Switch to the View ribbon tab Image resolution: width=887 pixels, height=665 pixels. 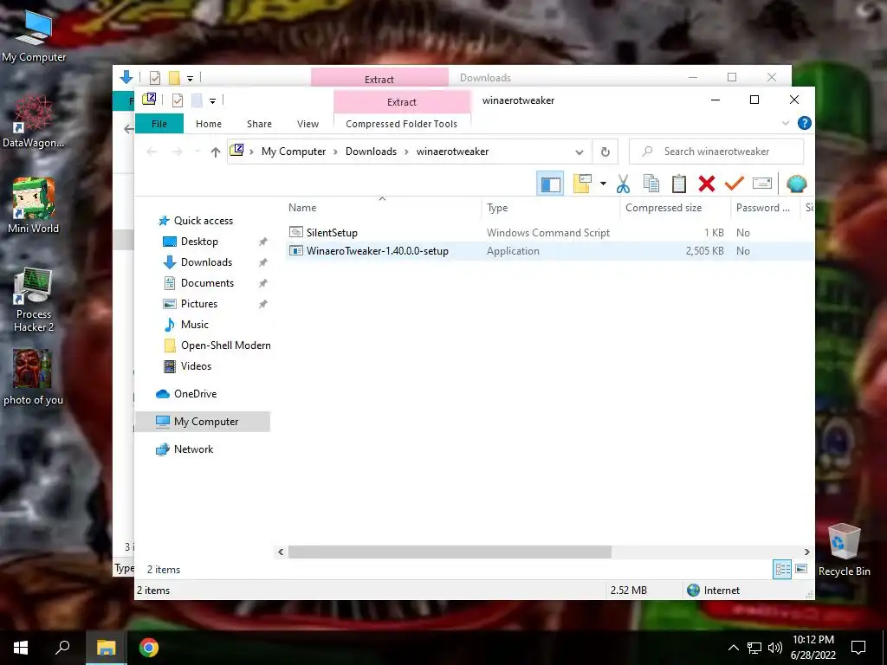pos(308,124)
